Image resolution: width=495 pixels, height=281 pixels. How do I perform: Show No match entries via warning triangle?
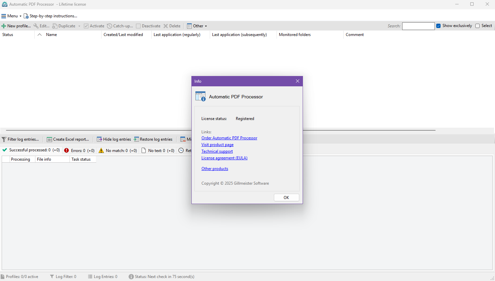point(101,150)
